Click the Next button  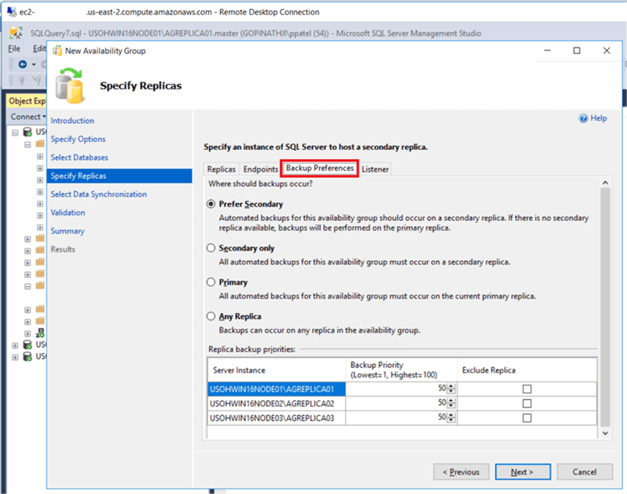click(x=522, y=472)
